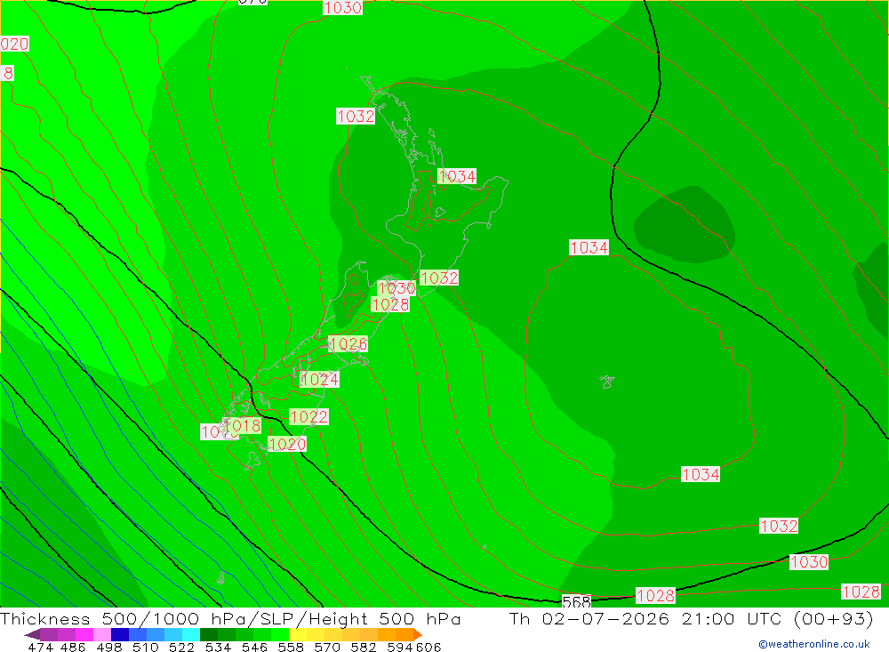This screenshot has height=652, width=889.
Task: Click the 1018 pressure label
Action: [x=242, y=425]
